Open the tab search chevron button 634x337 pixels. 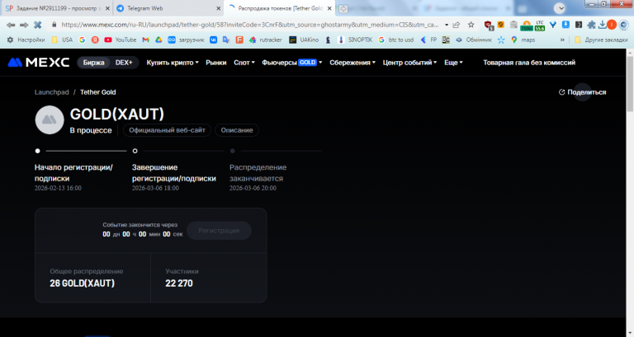[559, 8]
